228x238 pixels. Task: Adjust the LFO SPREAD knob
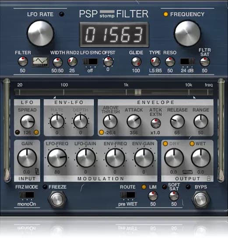pyautogui.click(x=28, y=122)
